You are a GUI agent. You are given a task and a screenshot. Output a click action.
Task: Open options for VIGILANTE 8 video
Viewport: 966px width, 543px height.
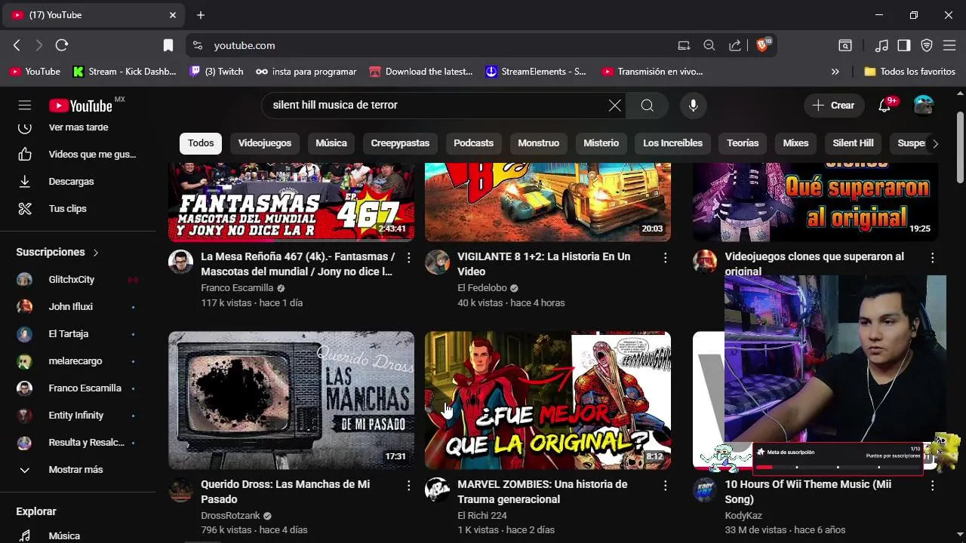click(x=665, y=258)
